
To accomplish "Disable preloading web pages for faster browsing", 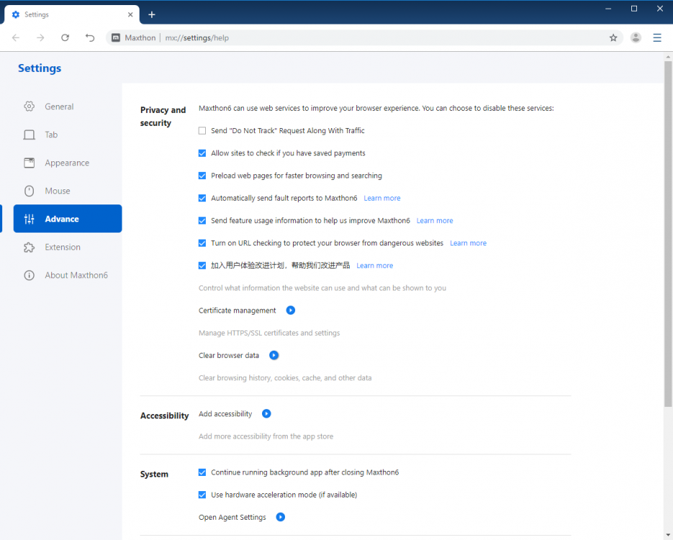I will (202, 176).
